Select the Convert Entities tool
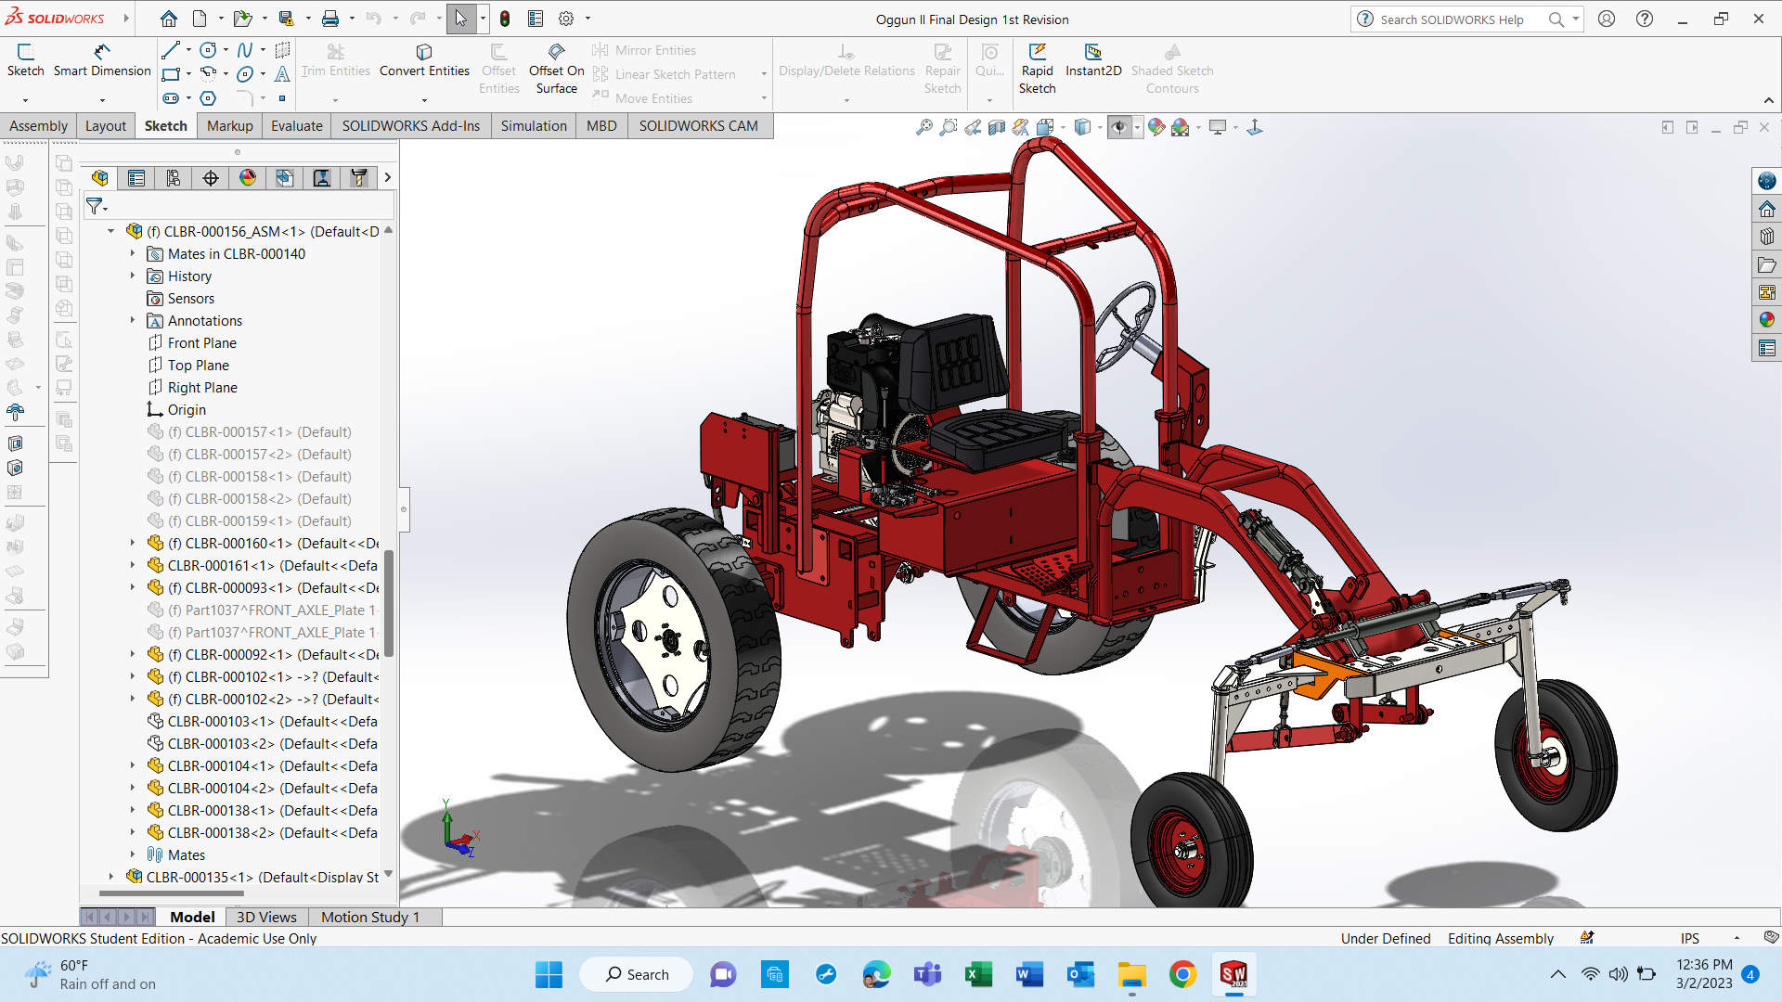Viewport: 1782px width, 1002px height. [424, 60]
